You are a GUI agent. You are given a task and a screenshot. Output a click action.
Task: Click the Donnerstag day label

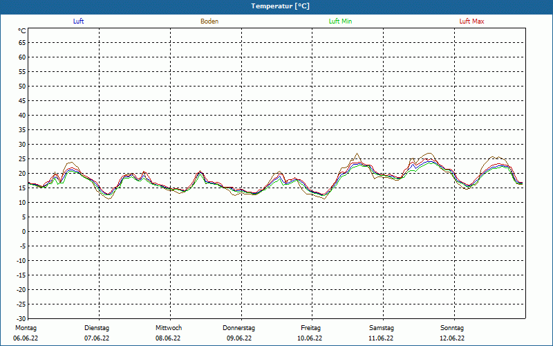coord(238,328)
